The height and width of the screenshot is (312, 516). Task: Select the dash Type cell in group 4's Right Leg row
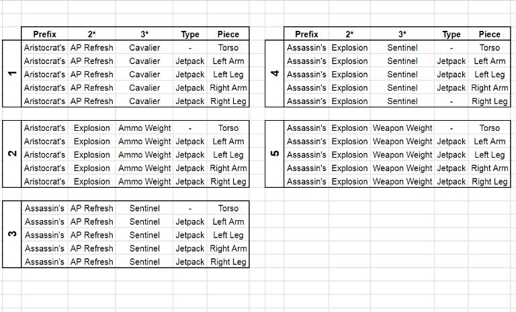pyautogui.click(x=451, y=101)
